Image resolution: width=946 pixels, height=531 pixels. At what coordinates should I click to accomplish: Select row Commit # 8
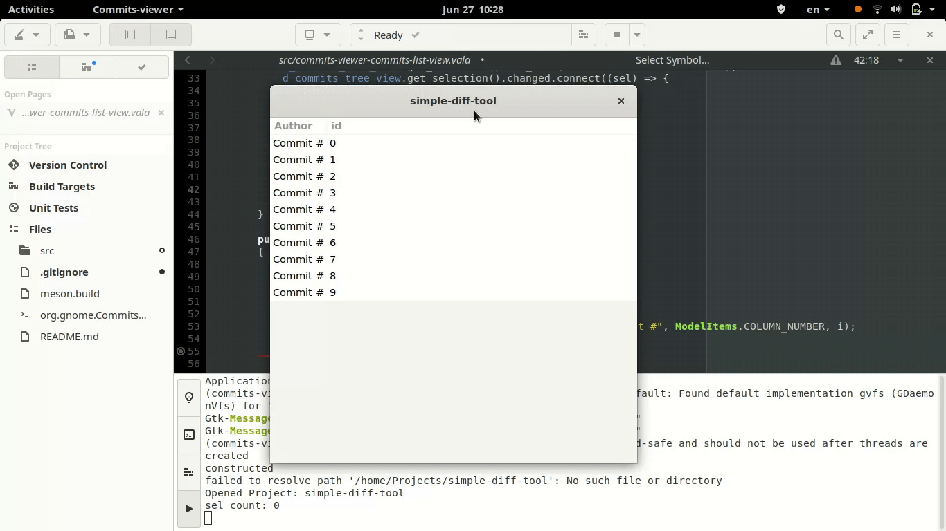tap(453, 276)
